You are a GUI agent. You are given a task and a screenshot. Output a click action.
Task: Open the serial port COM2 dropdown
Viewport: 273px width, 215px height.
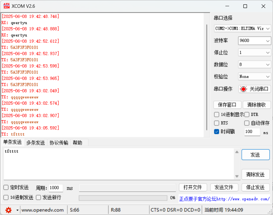(x=242, y=29)
